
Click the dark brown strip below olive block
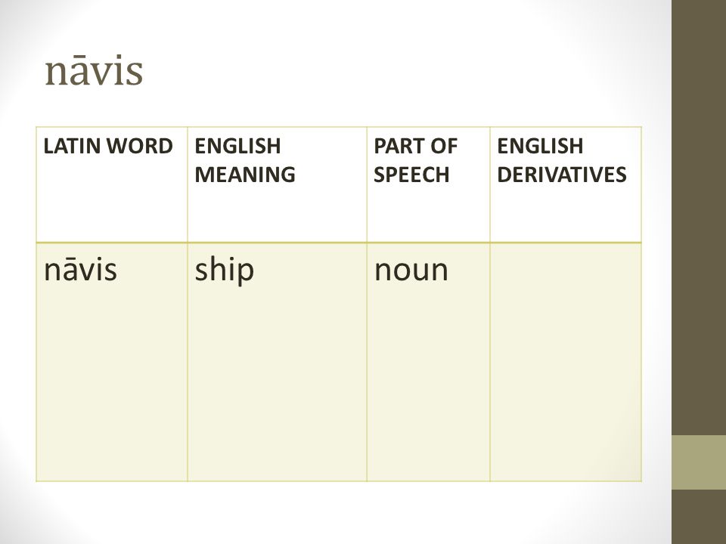point(699,517)
